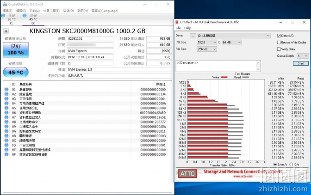
Task: Click the PCIe 3.0 x4 transfer mode field
Action: (90, 57)
